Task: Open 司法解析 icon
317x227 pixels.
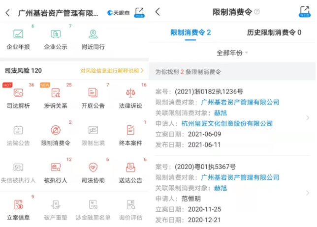Action: pos(18,93)
